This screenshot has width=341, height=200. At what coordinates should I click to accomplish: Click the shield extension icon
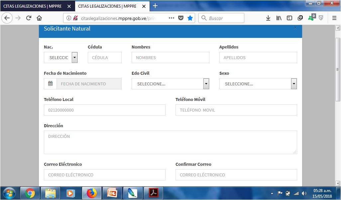[321, 18]
